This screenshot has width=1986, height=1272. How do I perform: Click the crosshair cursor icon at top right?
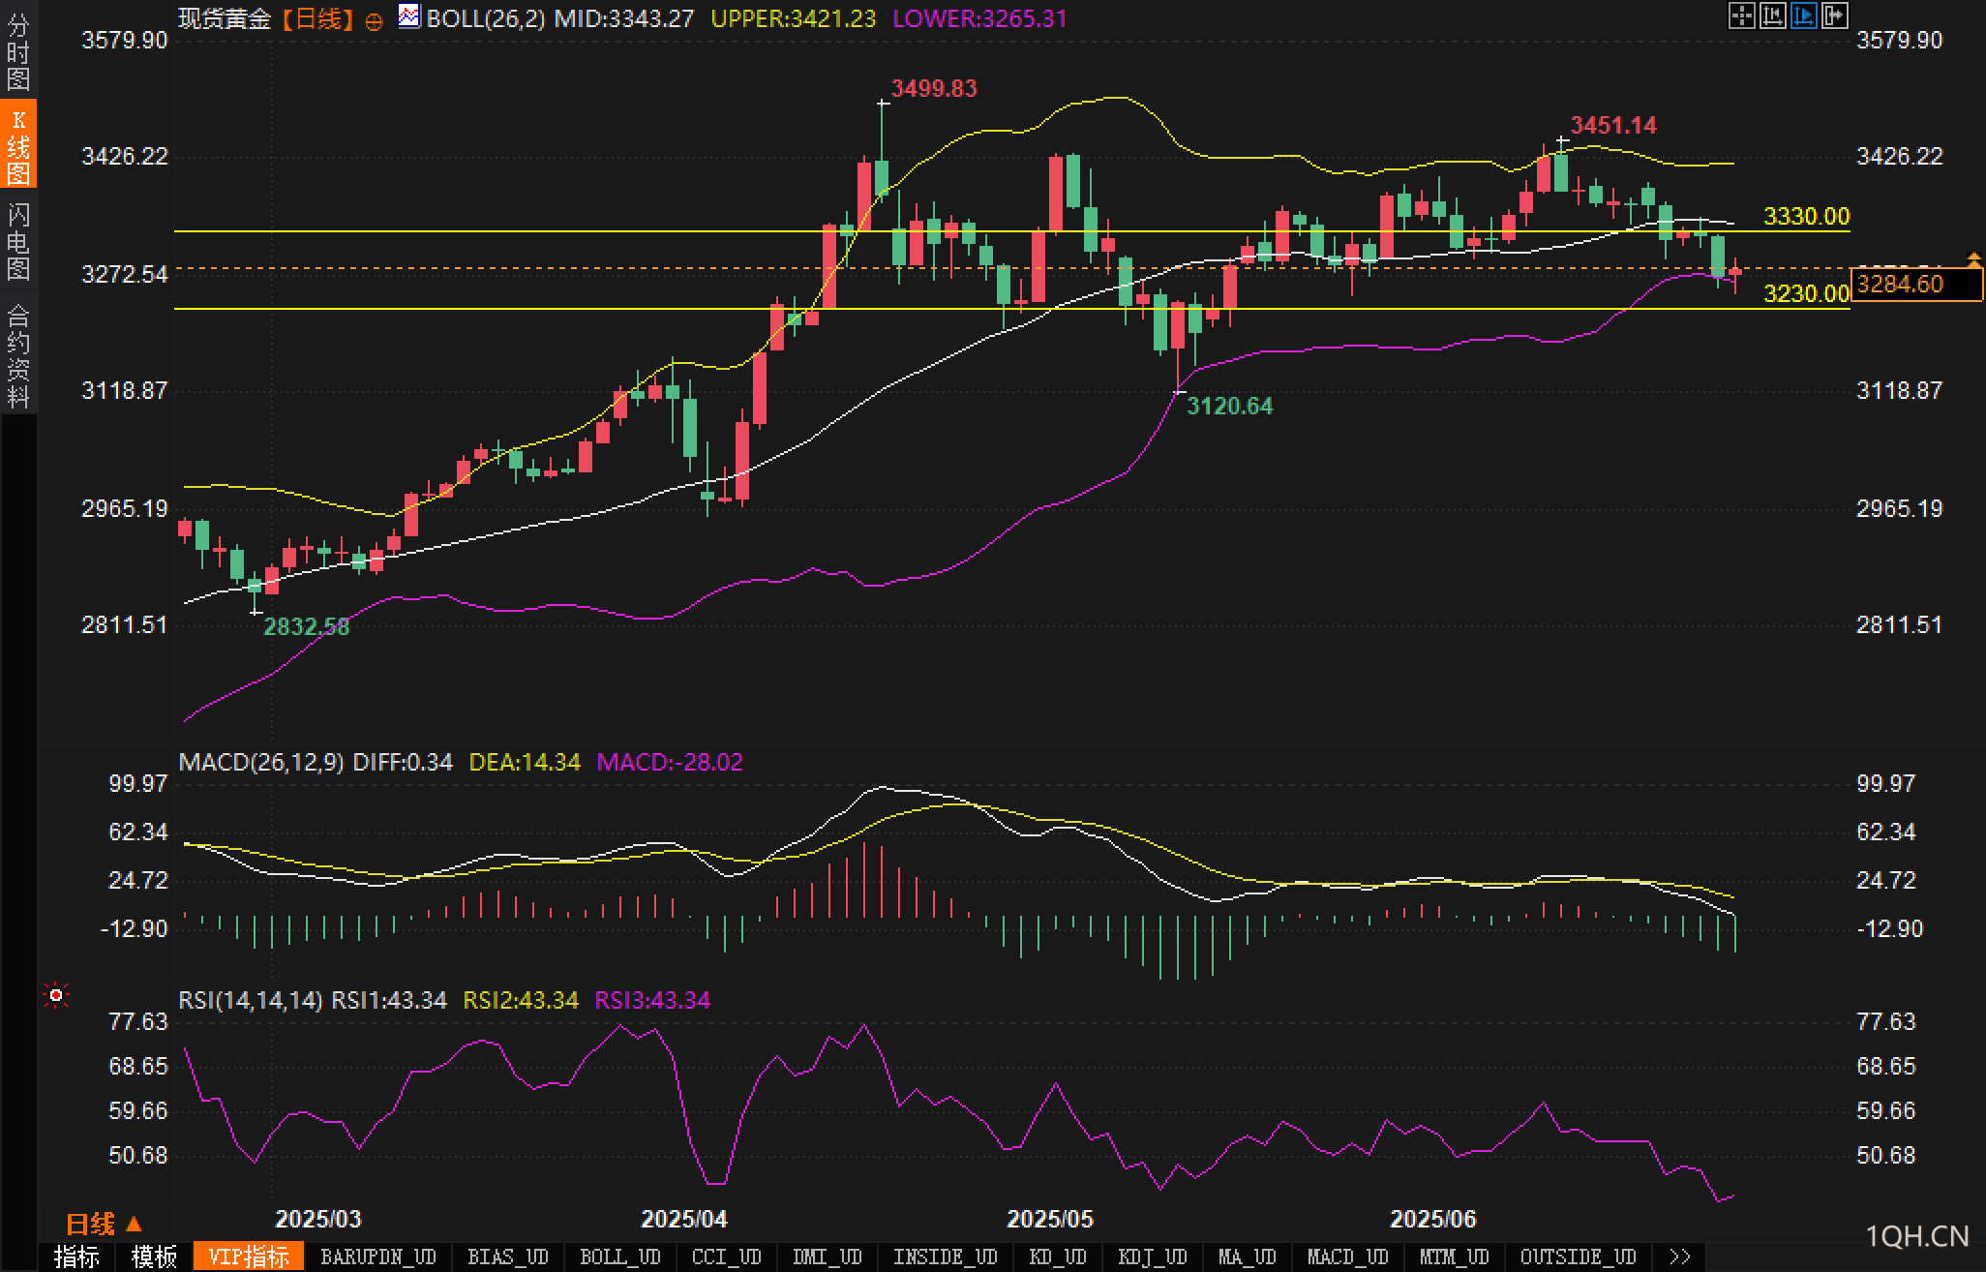tap(1741, 15)
